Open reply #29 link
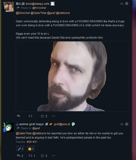The width and height of the screenshot is (136, 160). (29, 142)
